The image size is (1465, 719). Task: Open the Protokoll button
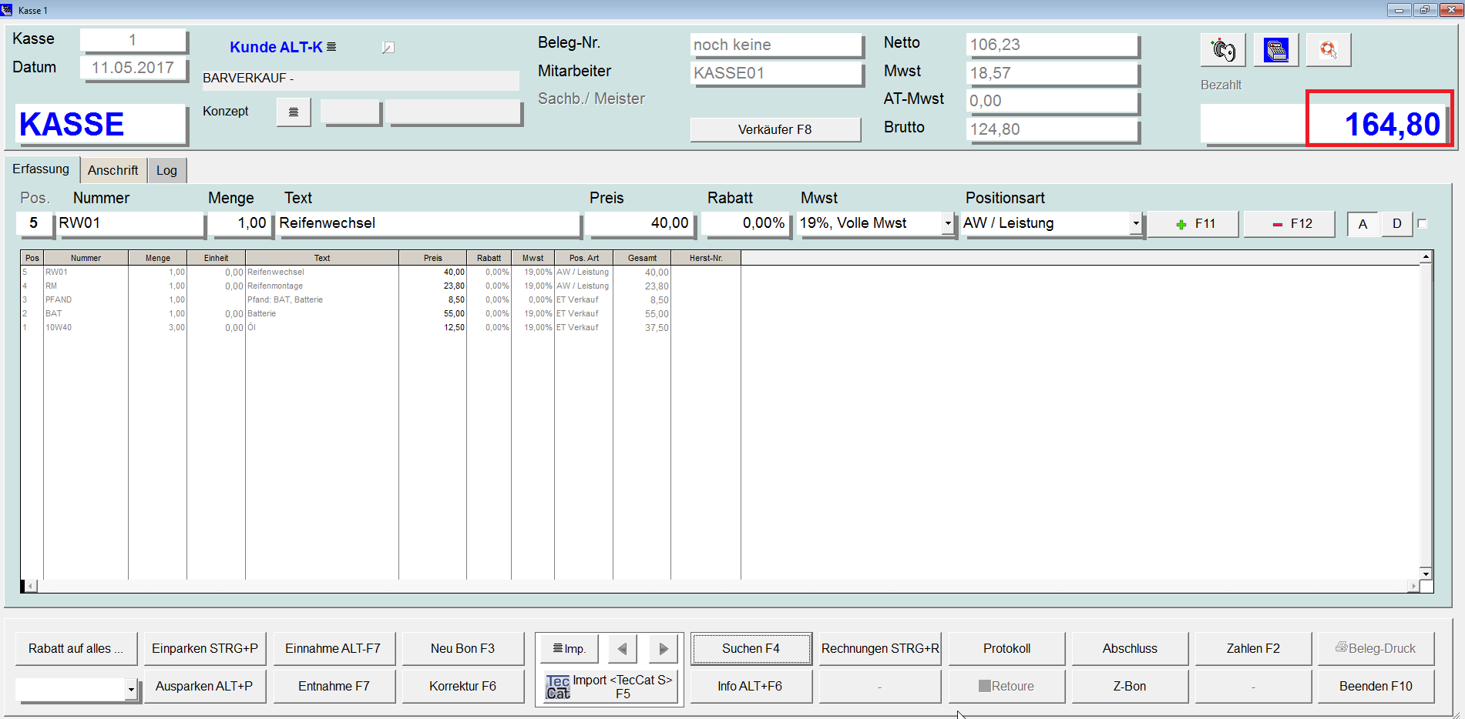point(1006,649)
